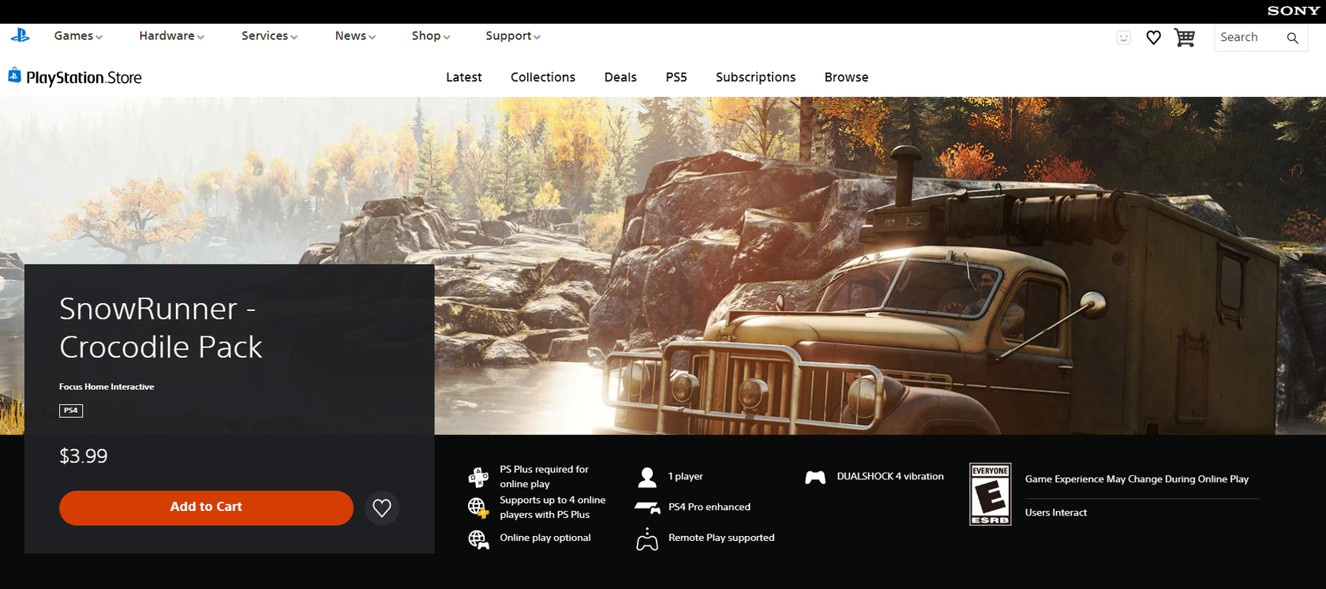Click 'Supports up to 4 online players' text
The height and width of the screenshot is (589, 1326).
point(552,508)
